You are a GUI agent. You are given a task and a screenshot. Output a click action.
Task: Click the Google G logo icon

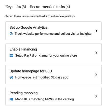[11, 34]
